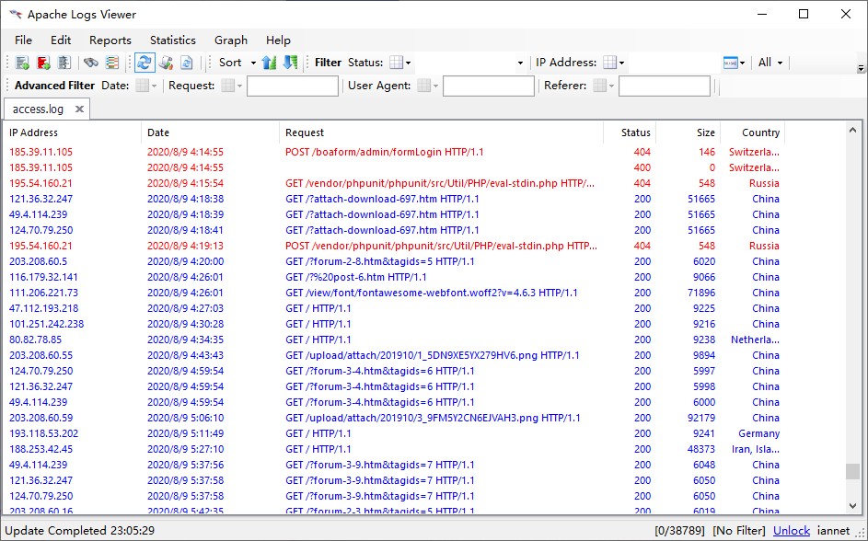Expand the Status value combo box arrow
This screenshot has height=541, width=868.
pyautogui.click(x=520, y=63)
